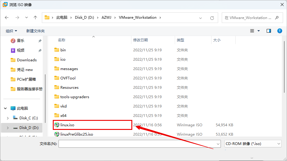
Task: Unpin 视频 using its pin icon
Action: 40,50
